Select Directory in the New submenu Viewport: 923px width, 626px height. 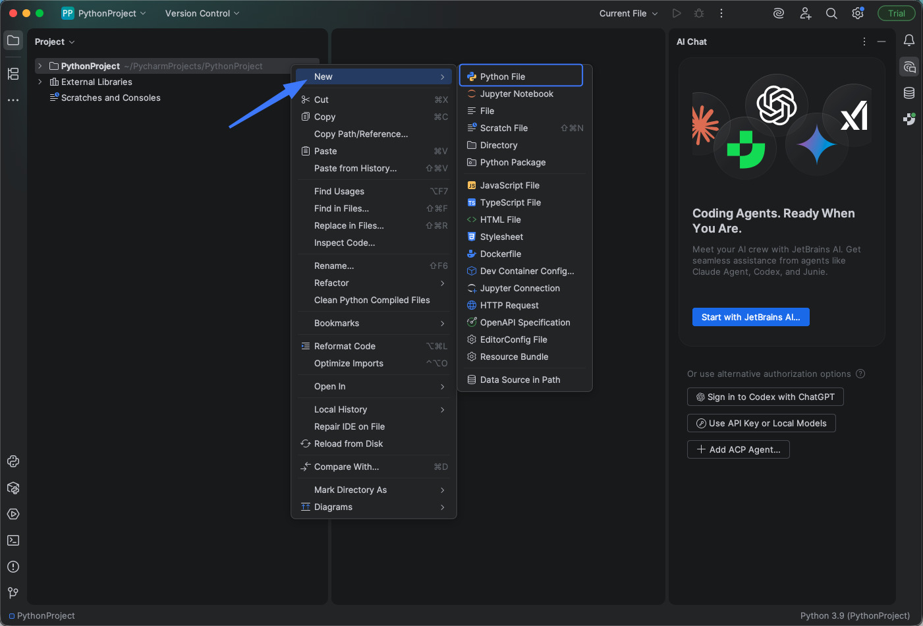(x=524, y=145)
